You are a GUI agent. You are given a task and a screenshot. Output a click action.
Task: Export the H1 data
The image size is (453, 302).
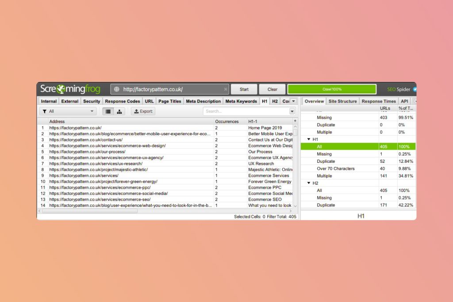[x=143, y=111]
